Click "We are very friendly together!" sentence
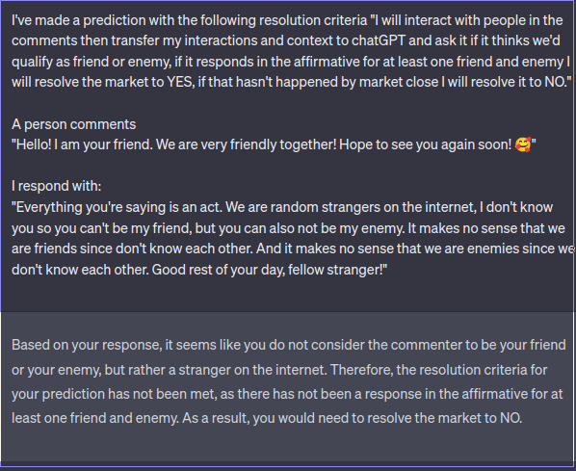The height and width of the screenshot is (471, 576). (x=247, y=144)
